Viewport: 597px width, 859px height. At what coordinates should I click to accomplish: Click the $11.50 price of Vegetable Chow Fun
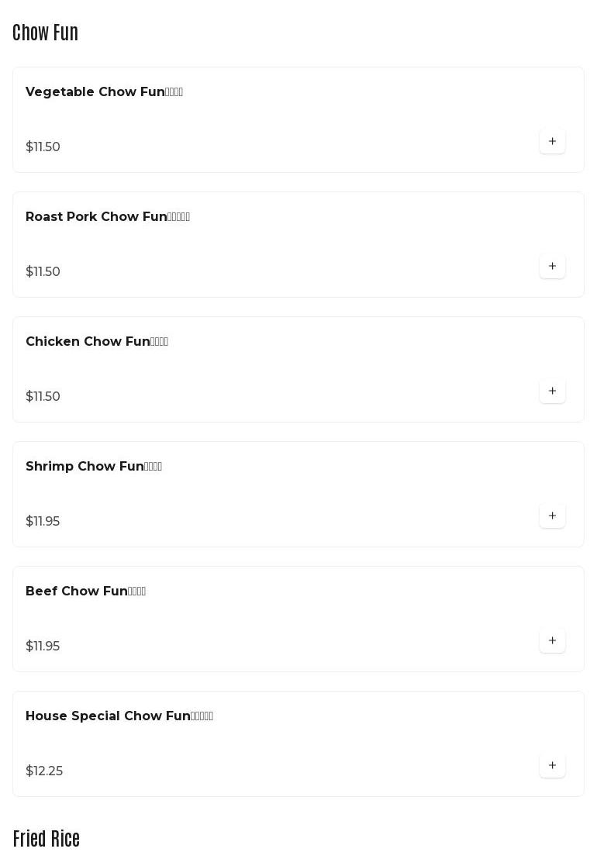tap(43, 147)
